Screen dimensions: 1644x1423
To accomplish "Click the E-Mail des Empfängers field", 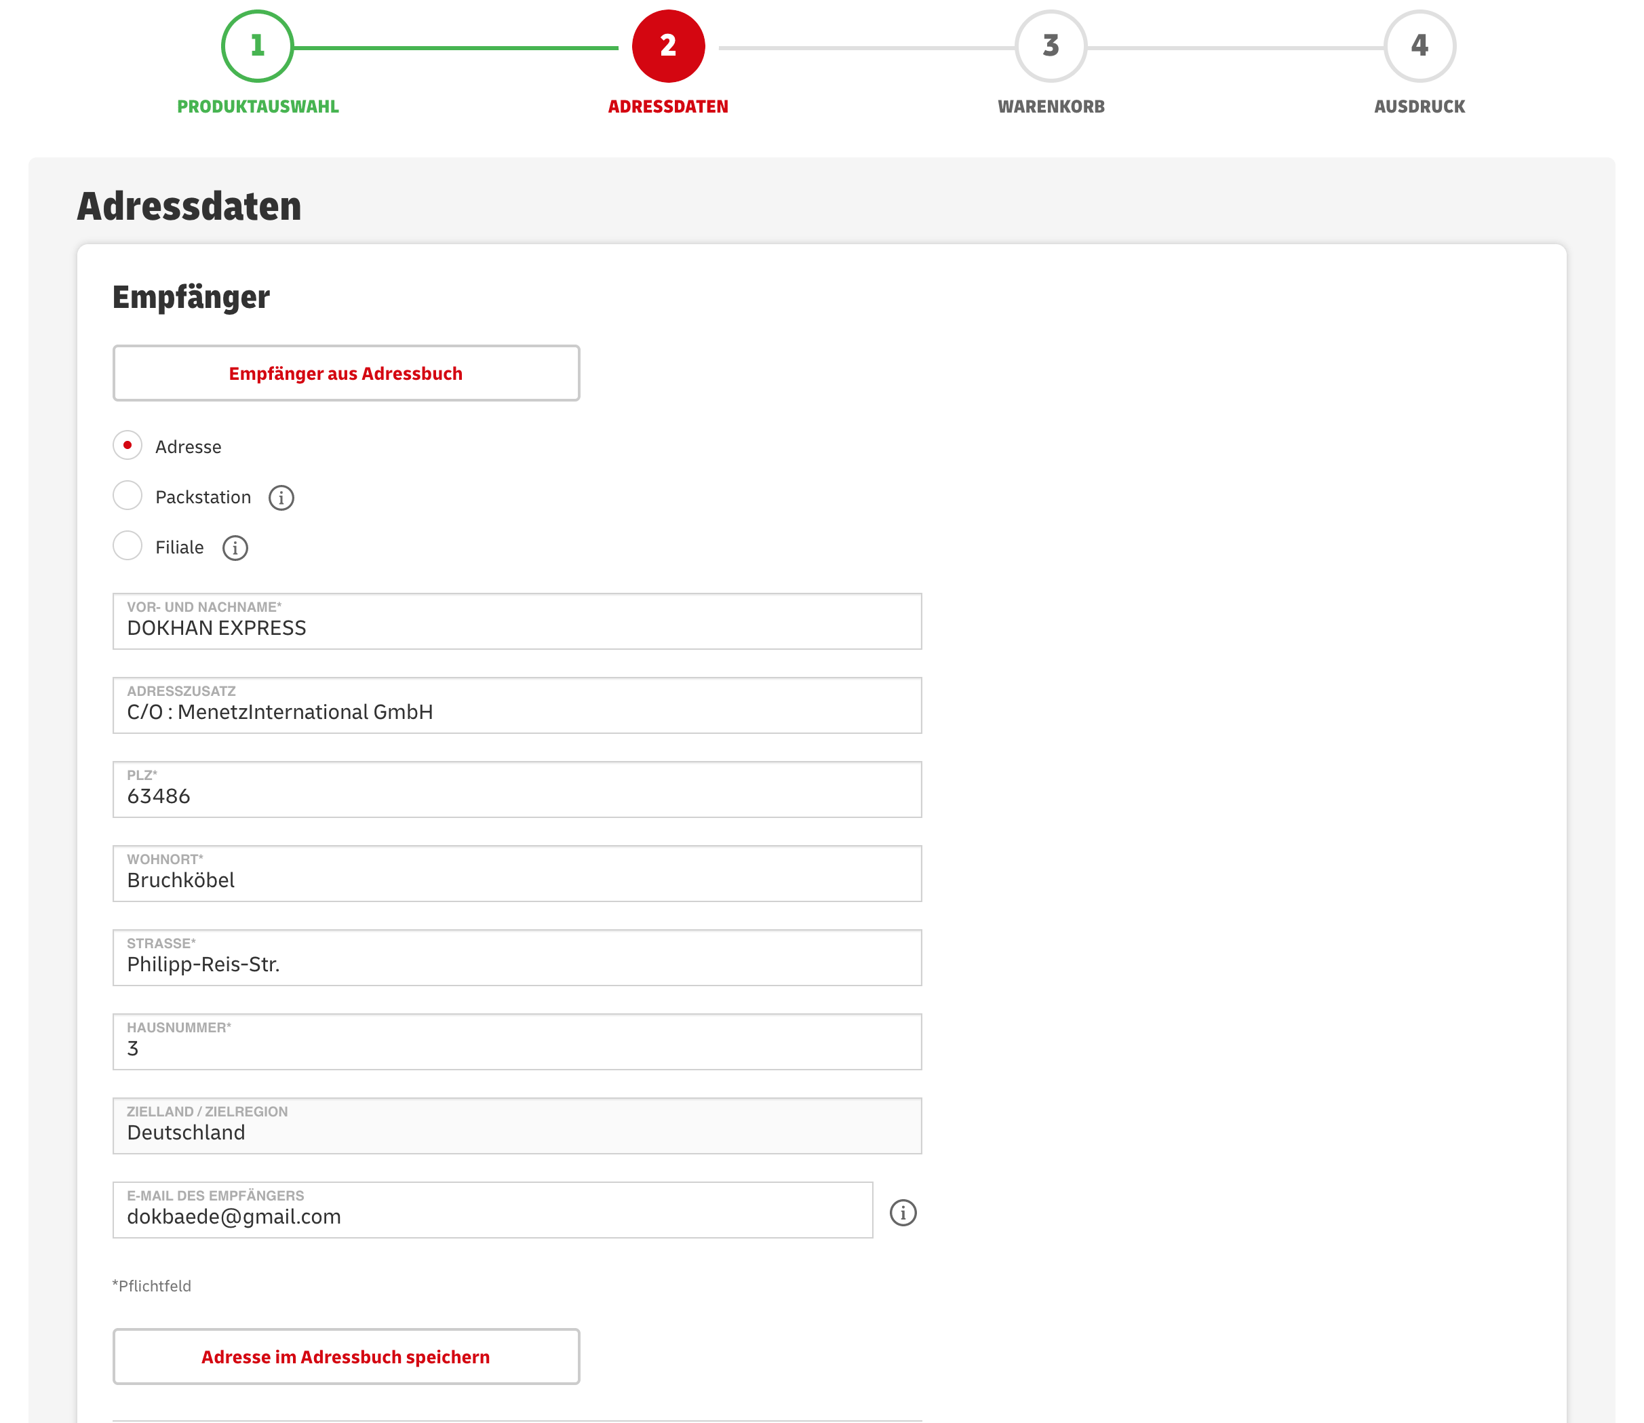I will click(x=492, y=1210).
